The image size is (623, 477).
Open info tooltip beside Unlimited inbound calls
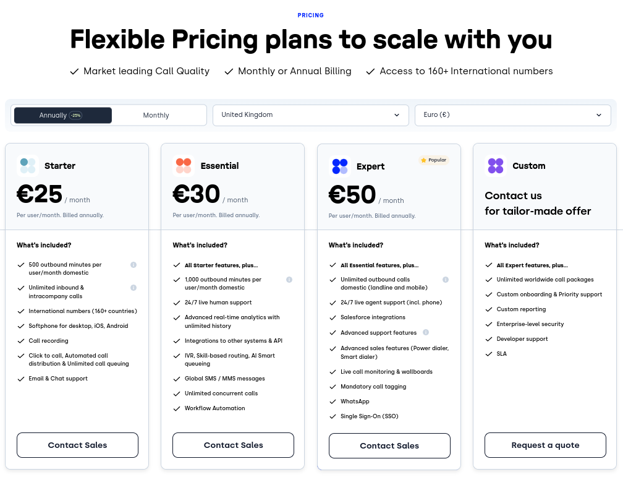[133, 288]
